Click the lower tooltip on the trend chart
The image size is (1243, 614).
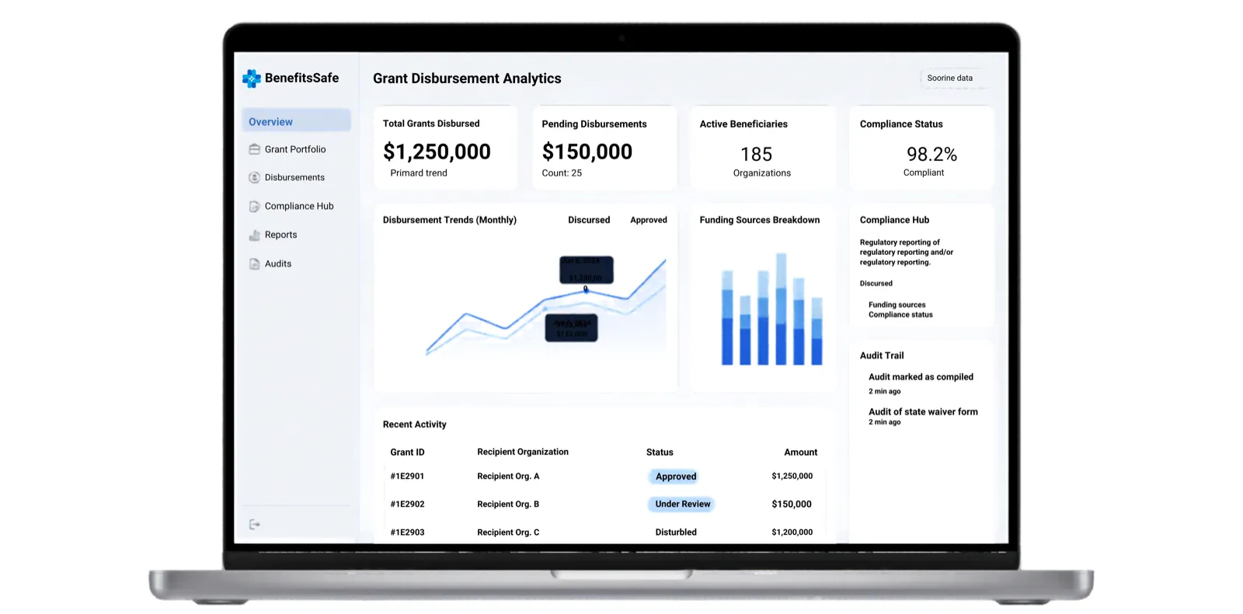(x=571, y=328)
